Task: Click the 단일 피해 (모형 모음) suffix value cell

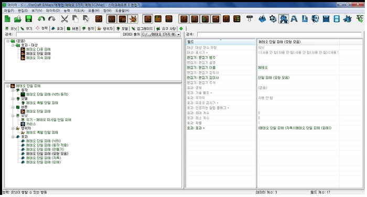Action: 298,78
